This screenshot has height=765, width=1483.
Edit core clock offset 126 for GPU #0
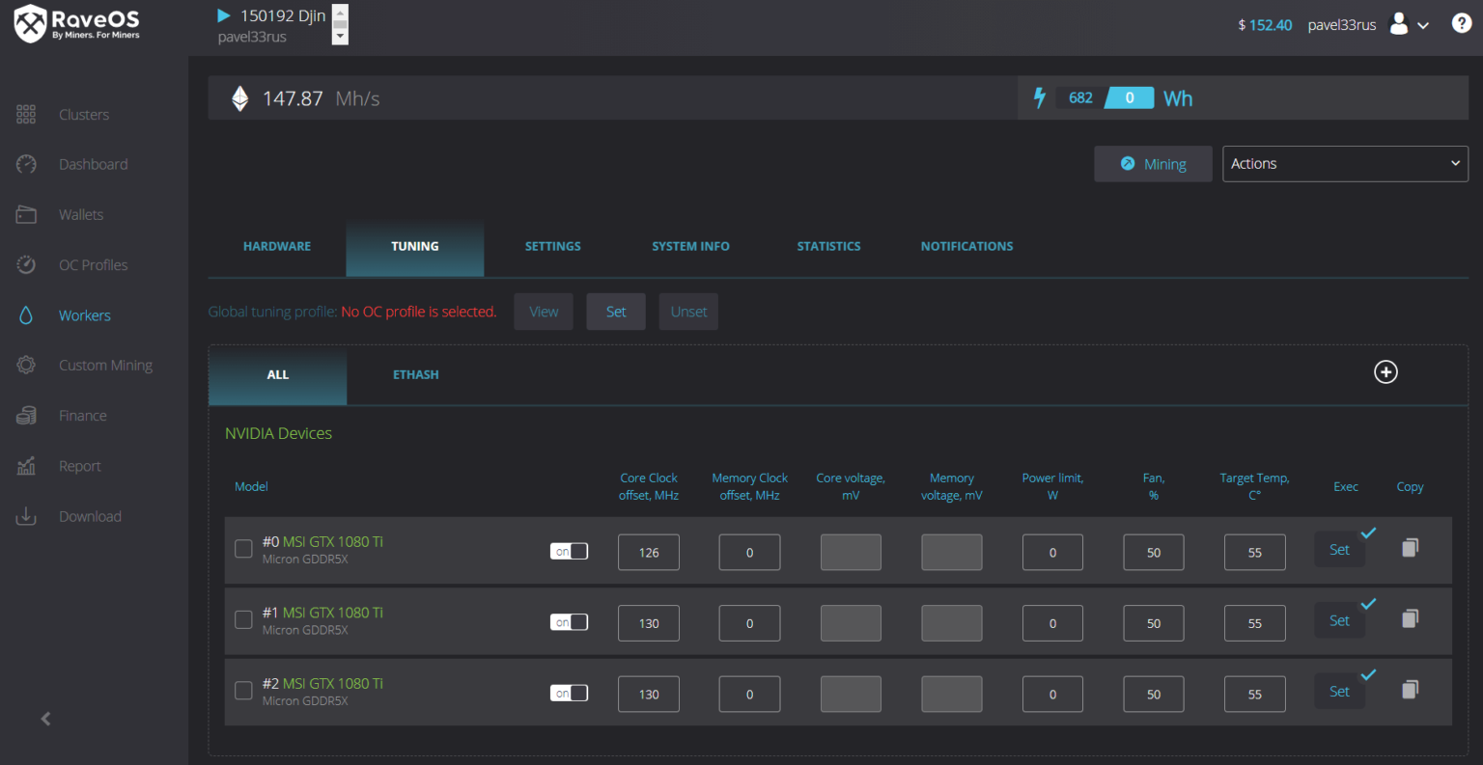point(649,553)
